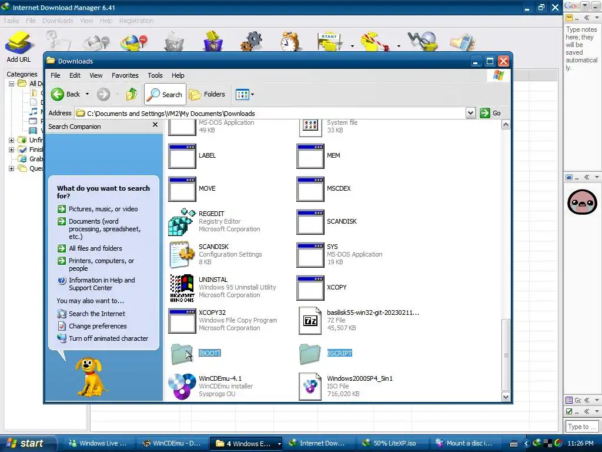Viewport: 602px width, 452px height.
Task: Click the file list scroll down arrow
Action: (x=506, y=397)
